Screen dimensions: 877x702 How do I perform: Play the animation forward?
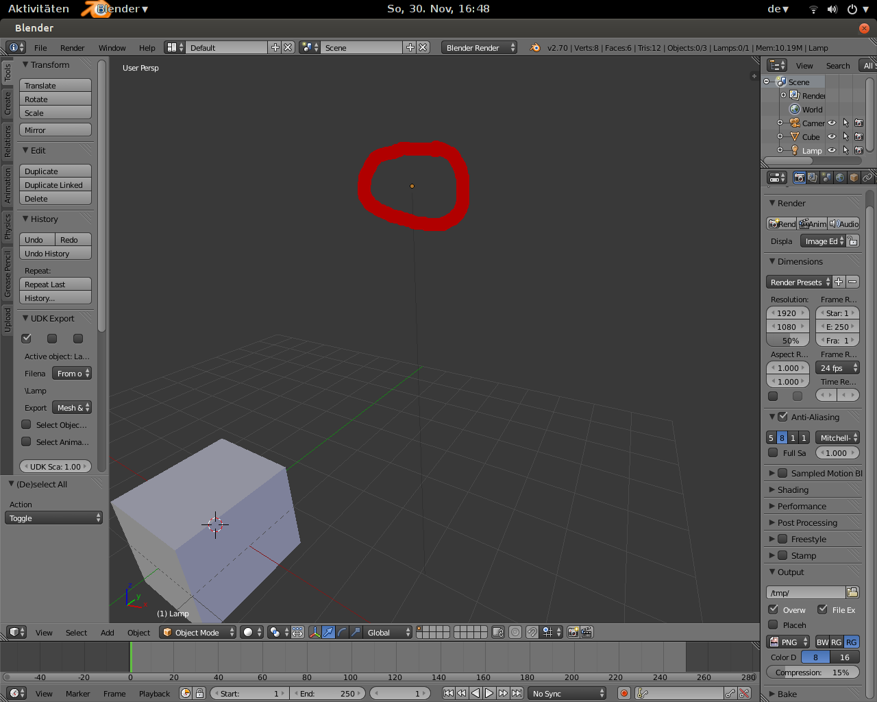pos(489,693)
